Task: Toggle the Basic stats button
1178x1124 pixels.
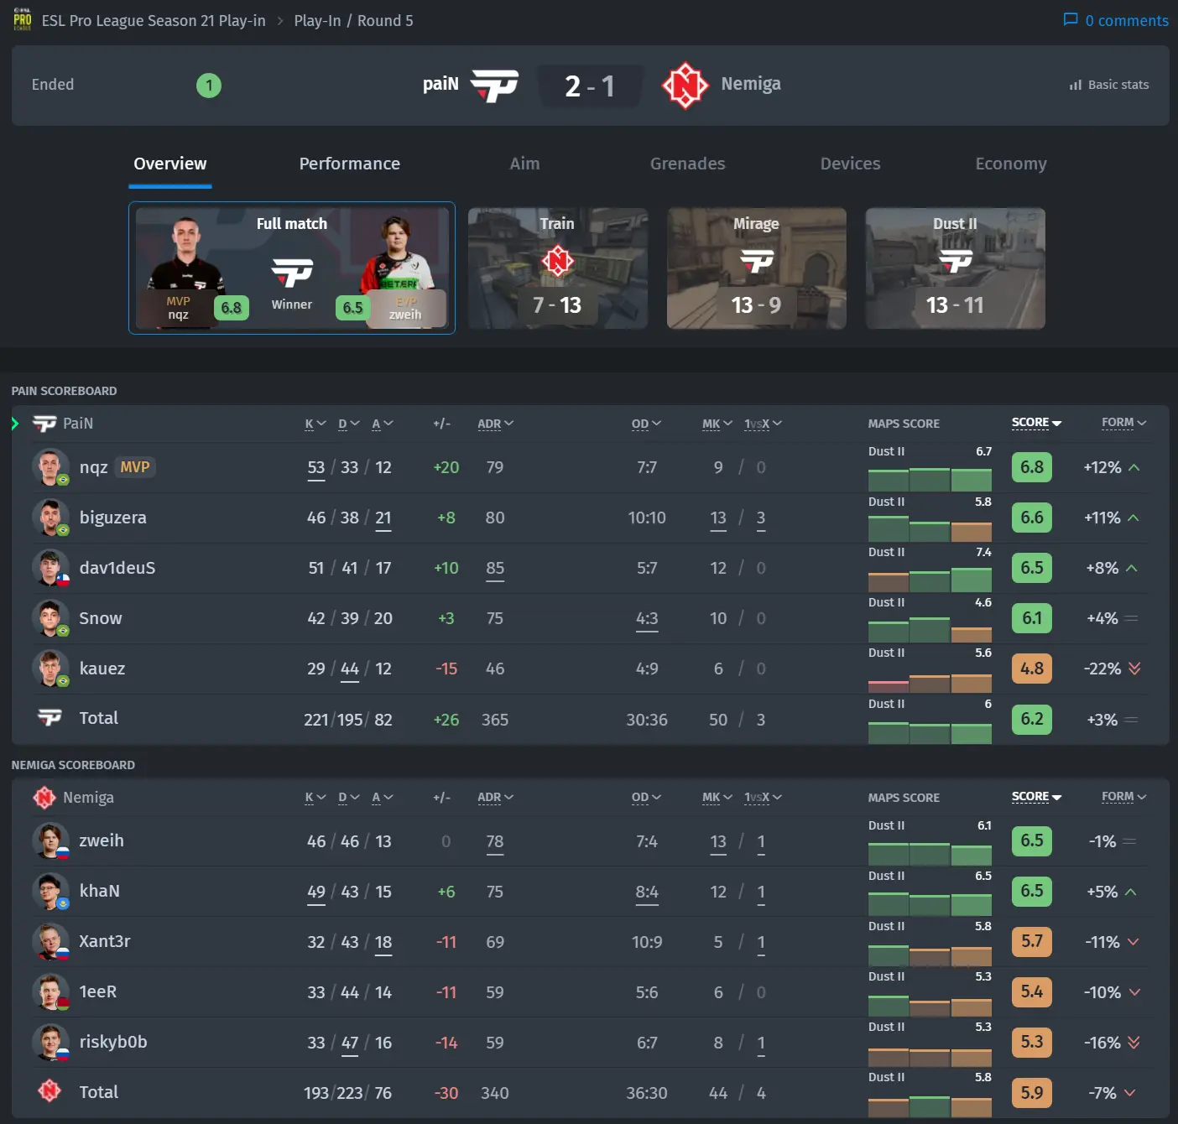Action: pos(1109,85)
